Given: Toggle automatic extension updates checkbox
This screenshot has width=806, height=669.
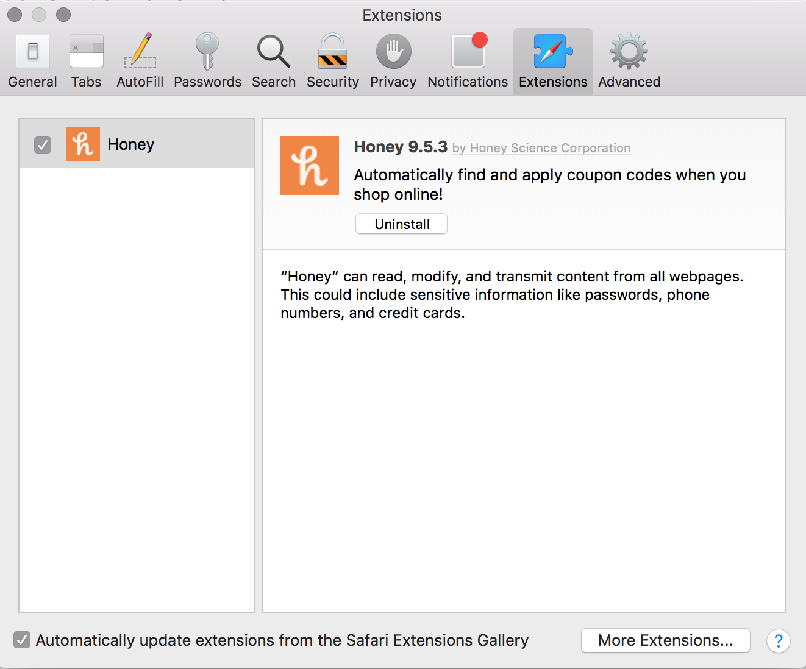Looking at the screenshot, I should coord(22,640).
